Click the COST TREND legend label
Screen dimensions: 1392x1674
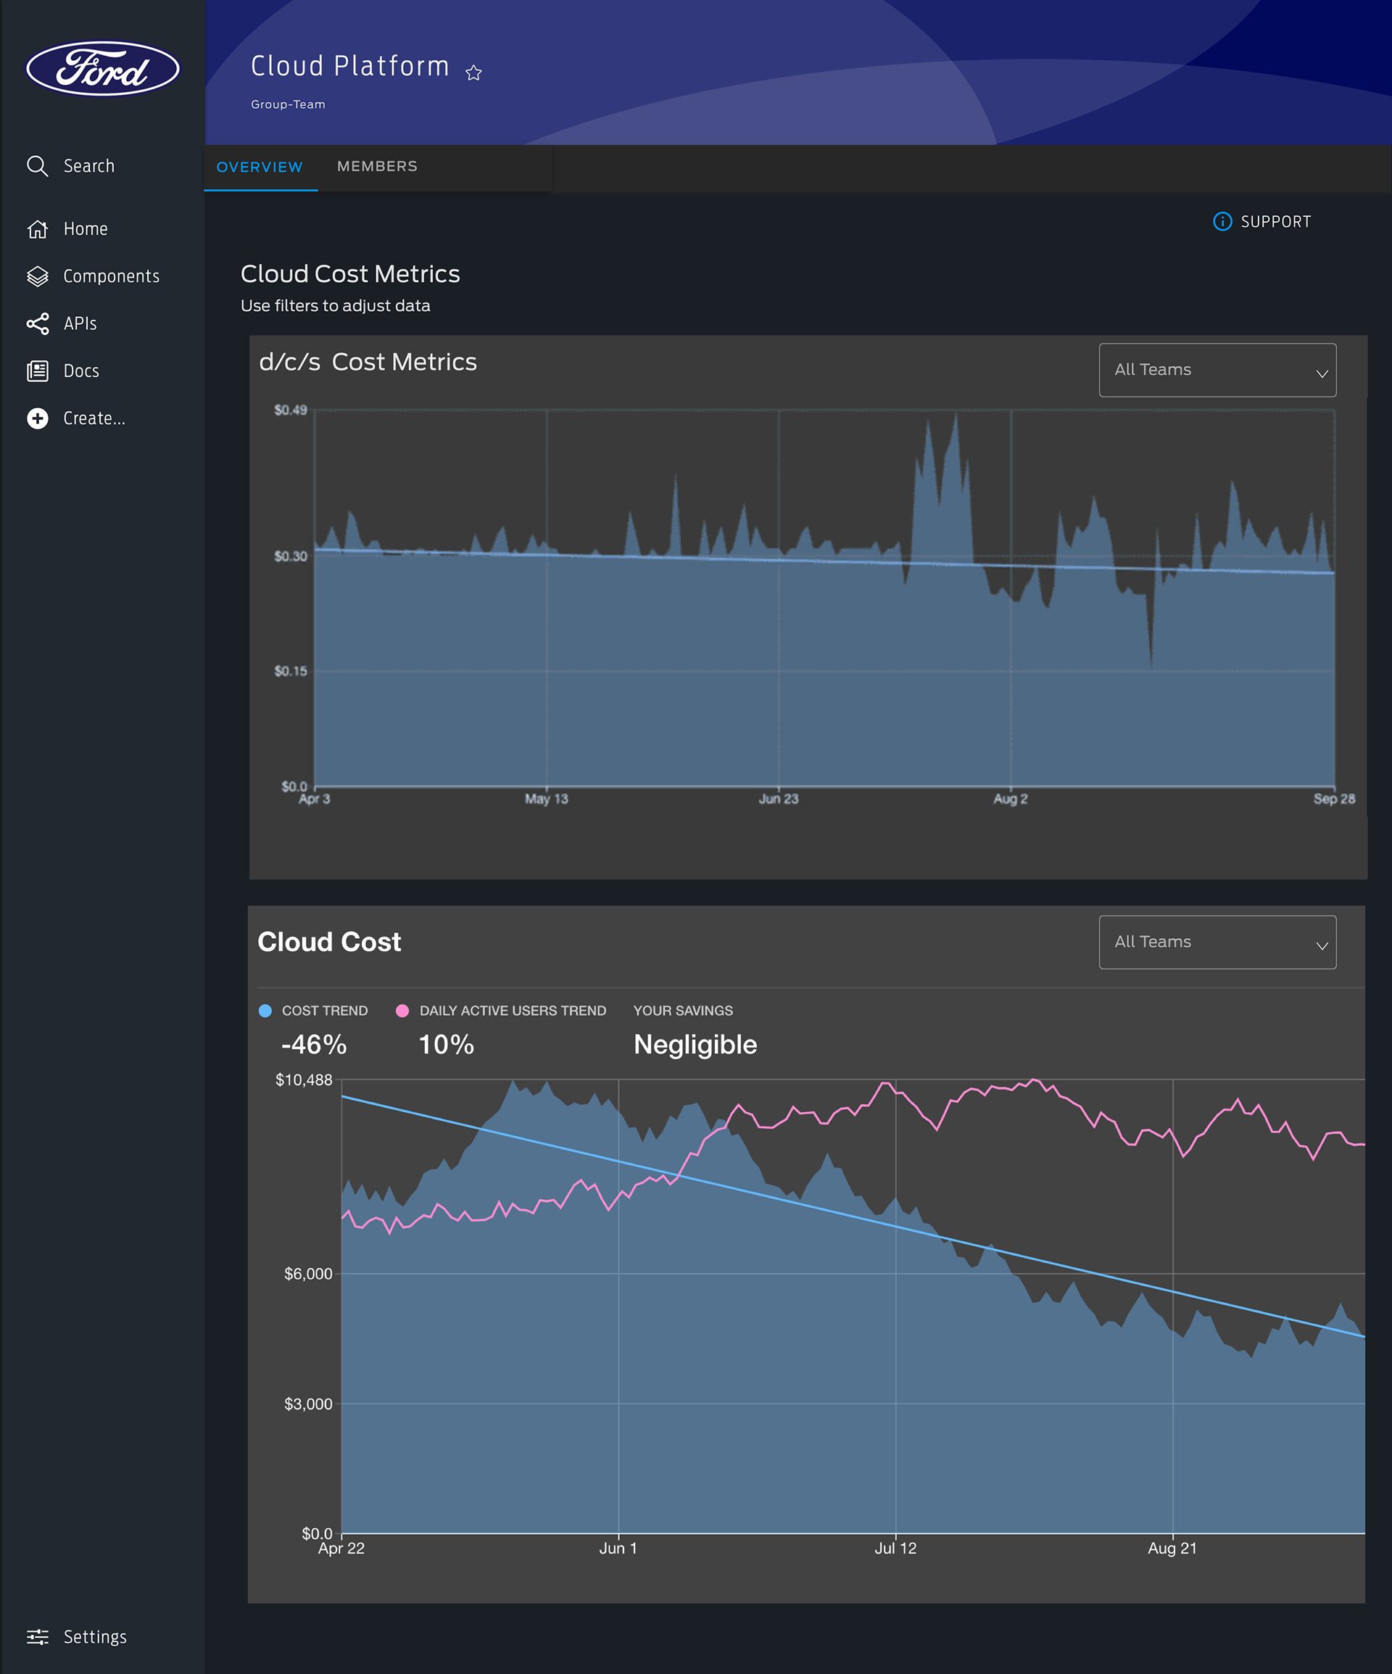click(x=325, y=1011)
